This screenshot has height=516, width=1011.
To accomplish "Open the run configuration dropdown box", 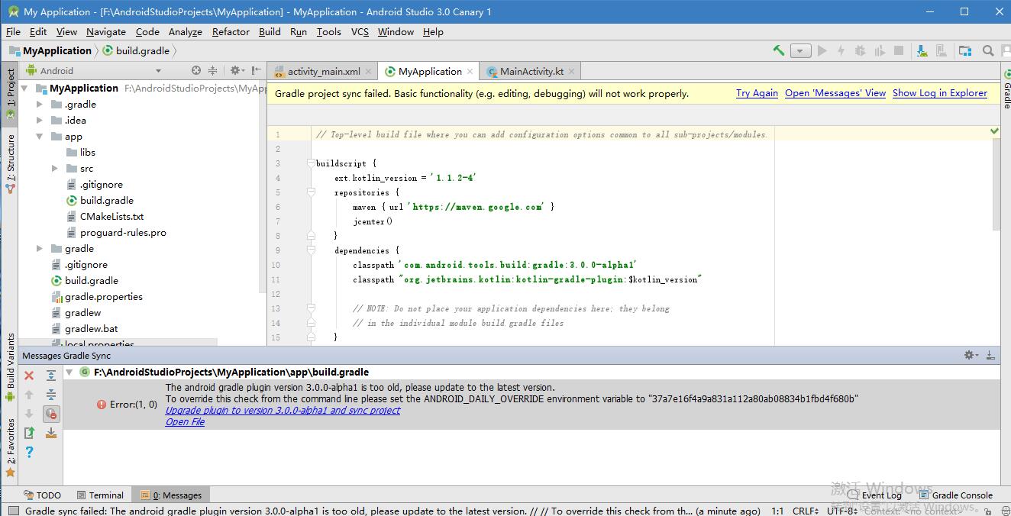I will [800, 51].
